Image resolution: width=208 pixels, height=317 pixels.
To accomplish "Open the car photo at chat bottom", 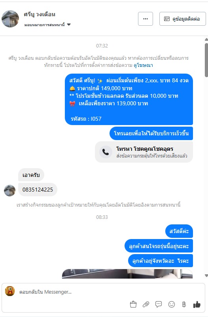I will pos(127,274).
